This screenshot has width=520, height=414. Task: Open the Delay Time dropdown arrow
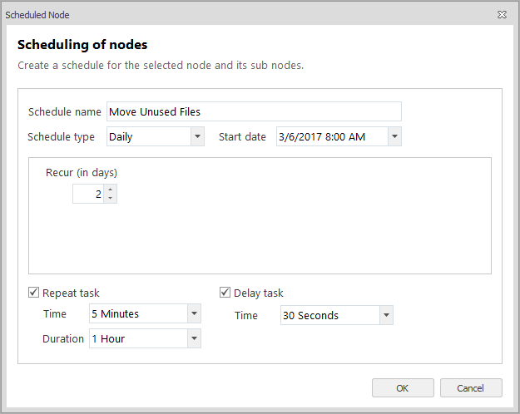[385, 315]
